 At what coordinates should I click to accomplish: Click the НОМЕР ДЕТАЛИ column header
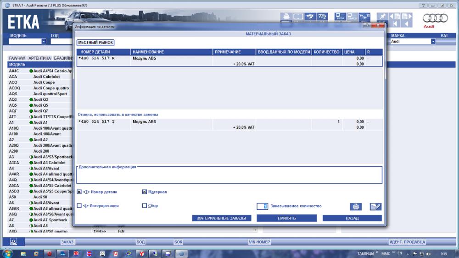pyautogui.click(x=104, y=52)
